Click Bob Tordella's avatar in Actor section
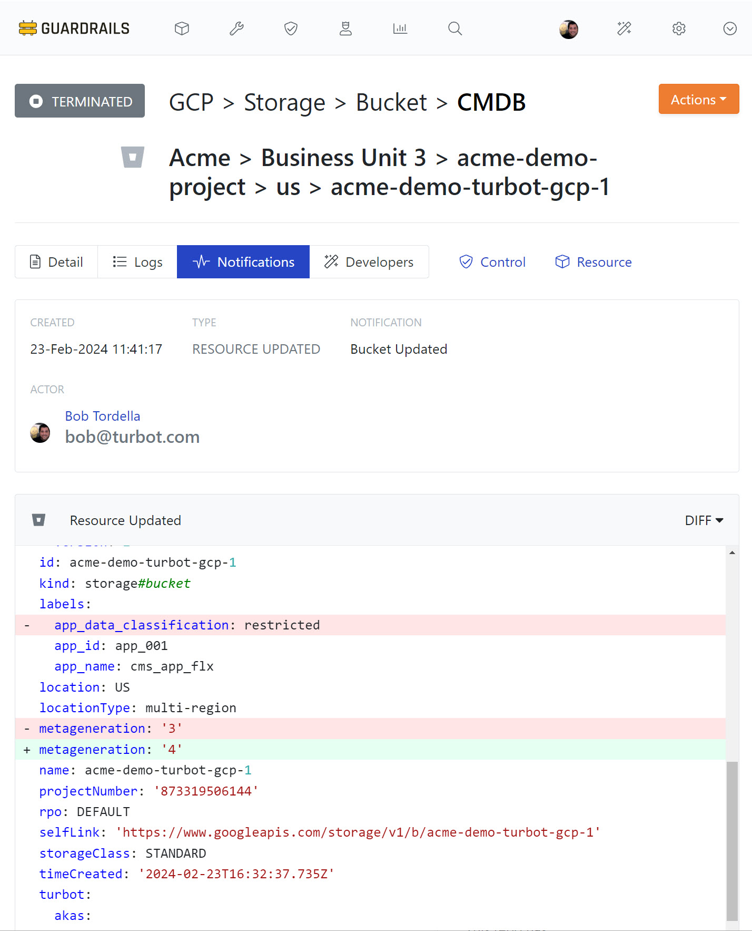This screenshot has width=752, height=931. [x=40, y=433]
